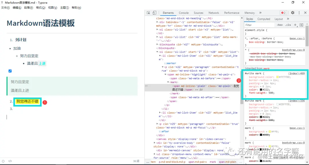Open the DevTools three-dot customize menu
Image resolution: width=309 pixels, height=165 pixels.
click(299, 13)
